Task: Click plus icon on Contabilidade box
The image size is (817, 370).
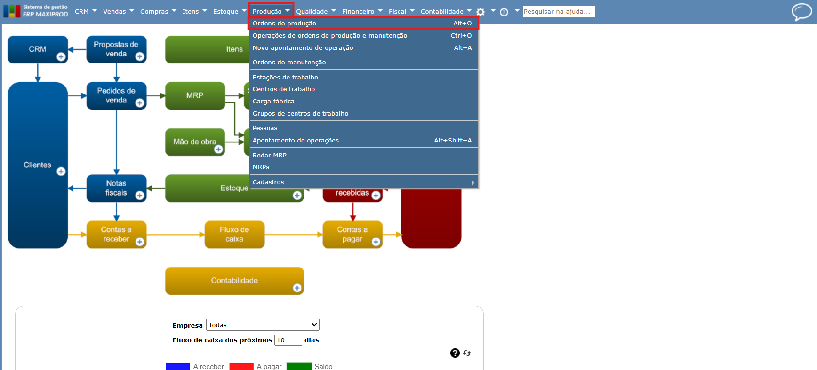Action: pos(297,288)
